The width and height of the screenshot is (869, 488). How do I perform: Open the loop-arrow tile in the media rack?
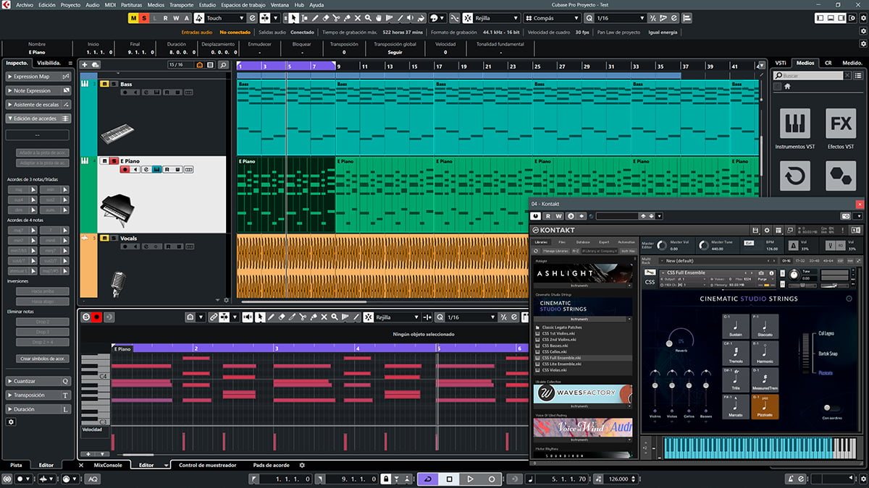click(x=794, y=176)
